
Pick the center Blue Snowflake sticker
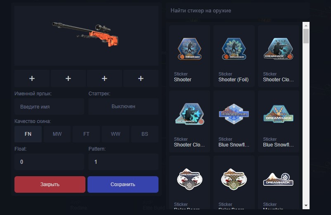(x=234, y=121)
